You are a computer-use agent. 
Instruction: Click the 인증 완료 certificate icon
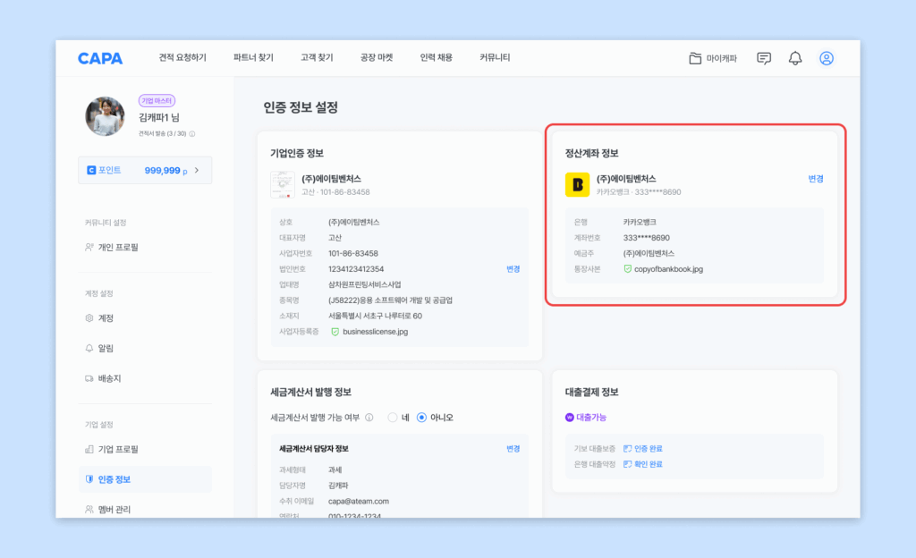[627, 449]
